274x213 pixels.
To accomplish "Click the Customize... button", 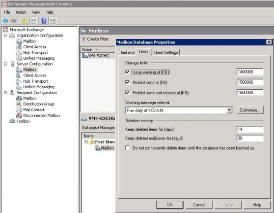I will 250,110.
